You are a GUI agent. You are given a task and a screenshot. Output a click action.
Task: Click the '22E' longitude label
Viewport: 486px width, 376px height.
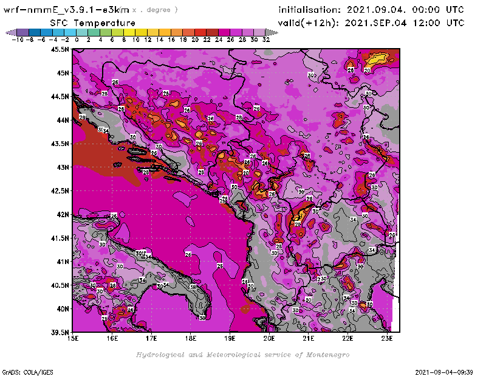(x=347, y=338)
